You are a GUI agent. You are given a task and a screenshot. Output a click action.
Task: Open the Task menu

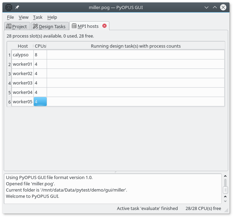point(38,17)
